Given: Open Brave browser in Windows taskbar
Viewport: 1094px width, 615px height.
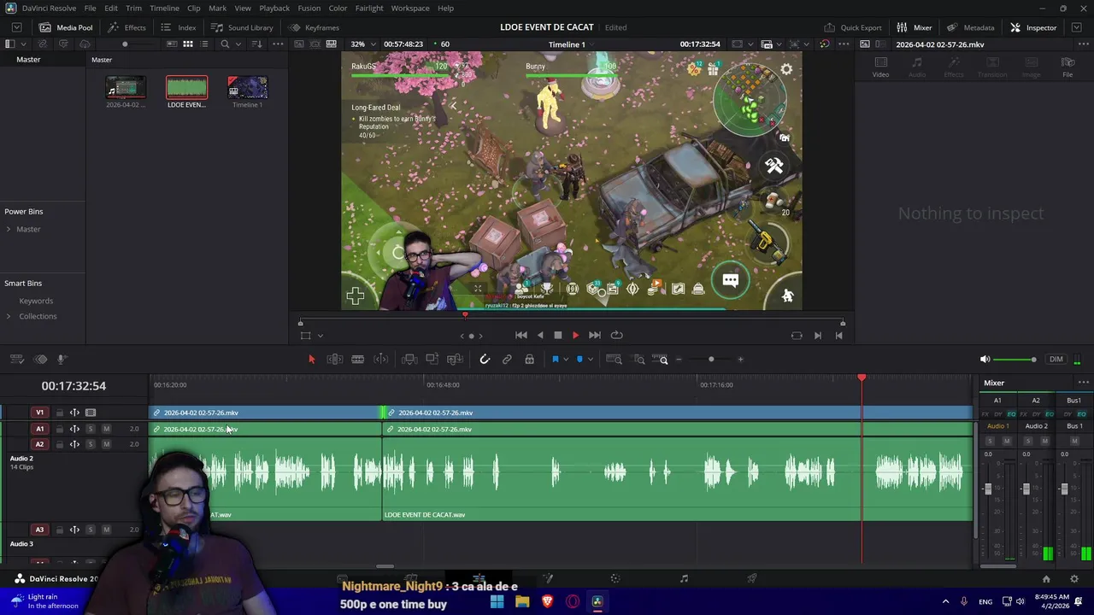Looking at the screenshot, I should [x=548, y=601].
